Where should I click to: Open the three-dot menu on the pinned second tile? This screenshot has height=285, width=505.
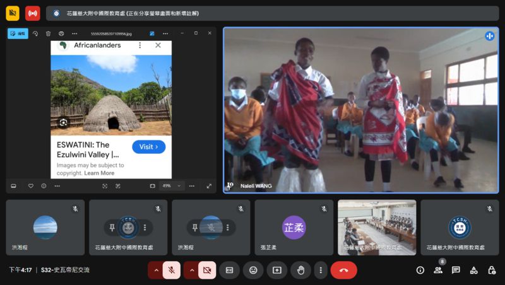tap(145, 227)
